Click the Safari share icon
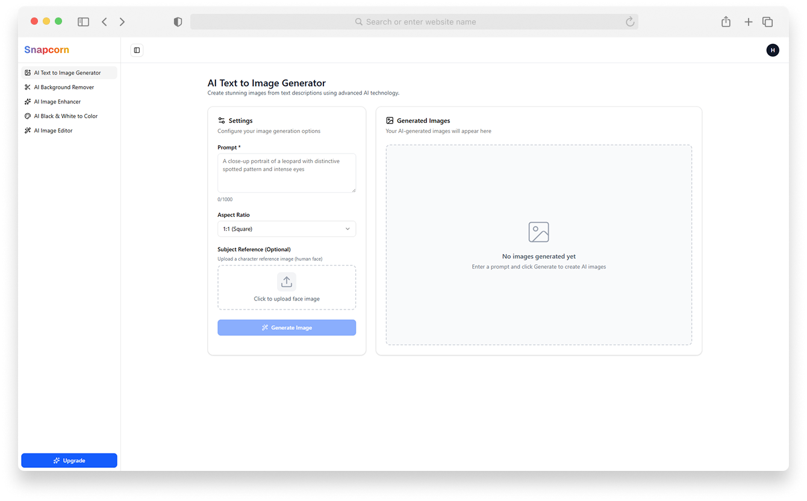This screenshot has height=501, width=807. (x=726, y=22)
